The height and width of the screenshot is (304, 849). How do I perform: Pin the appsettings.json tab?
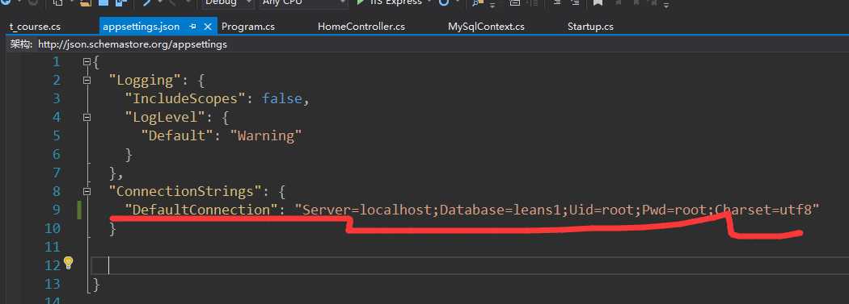[192, 27]
